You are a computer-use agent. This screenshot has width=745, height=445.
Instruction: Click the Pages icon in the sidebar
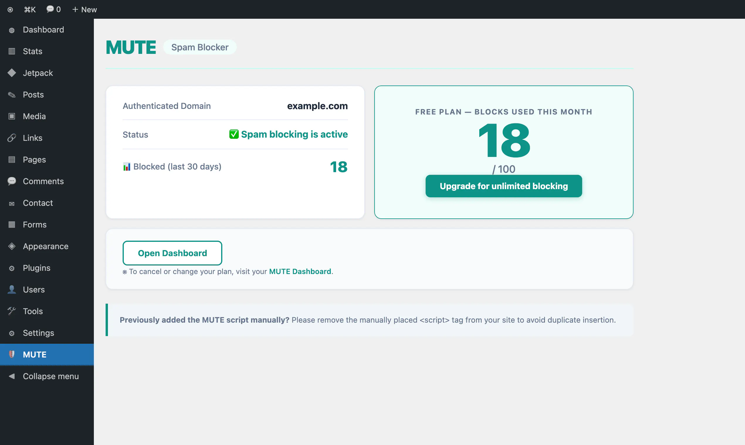pos(12,160)
